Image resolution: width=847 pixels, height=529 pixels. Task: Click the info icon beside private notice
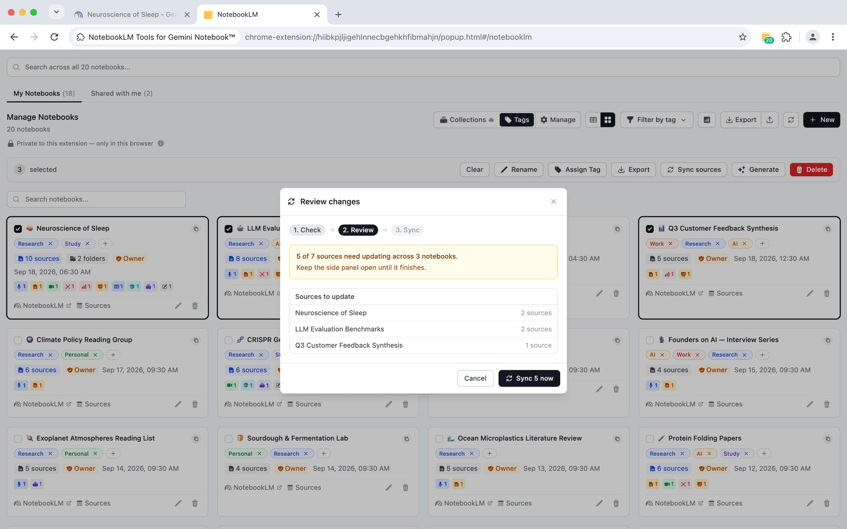tap(161, 143)
